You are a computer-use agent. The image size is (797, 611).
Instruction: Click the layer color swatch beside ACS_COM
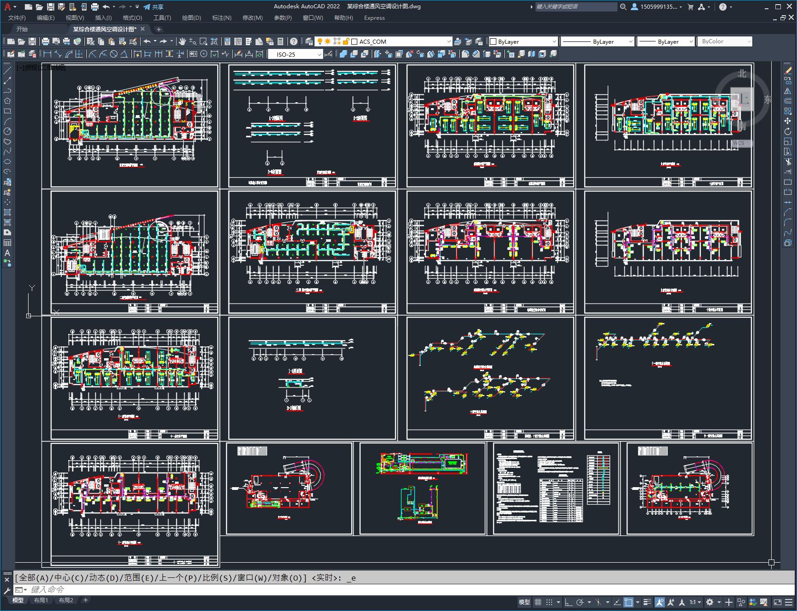[355, 41]
